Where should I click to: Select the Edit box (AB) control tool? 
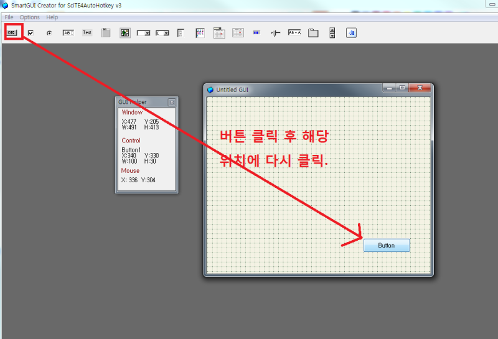point(68,33)
